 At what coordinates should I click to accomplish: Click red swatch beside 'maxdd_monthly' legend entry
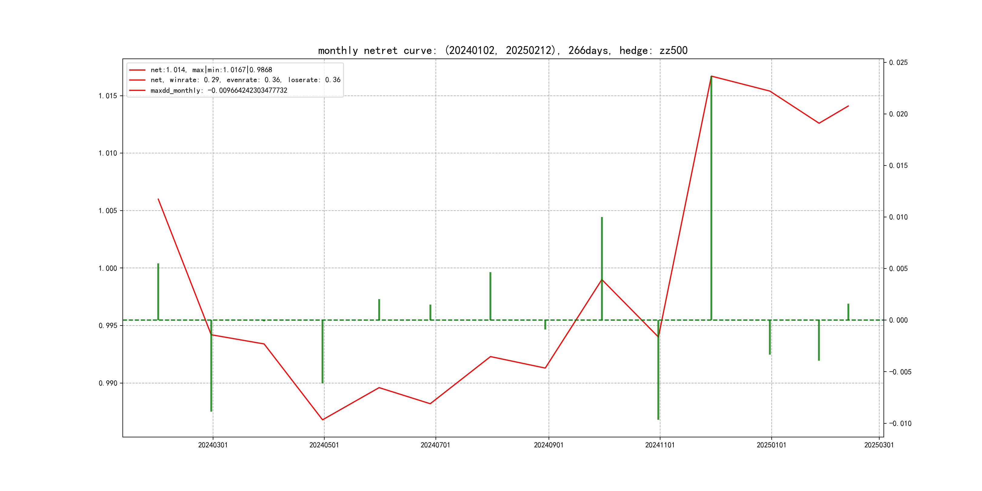(137, 90)
